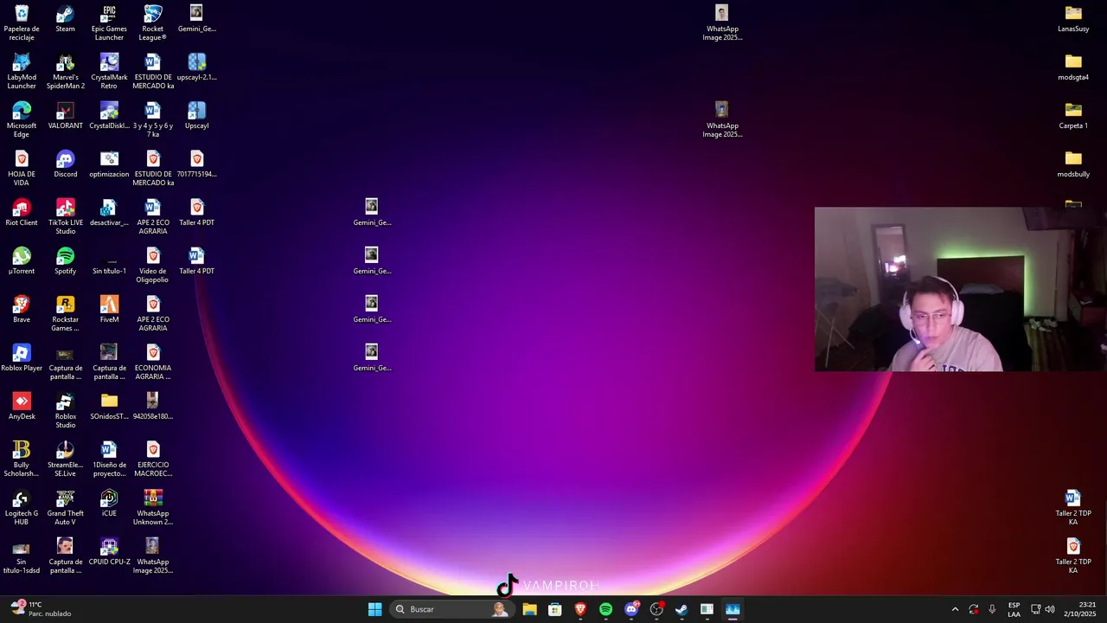This screenshot has width=1107, height=623.
Task: Select the Sin titulo-1sdsd image file
Action: (22, 556)
